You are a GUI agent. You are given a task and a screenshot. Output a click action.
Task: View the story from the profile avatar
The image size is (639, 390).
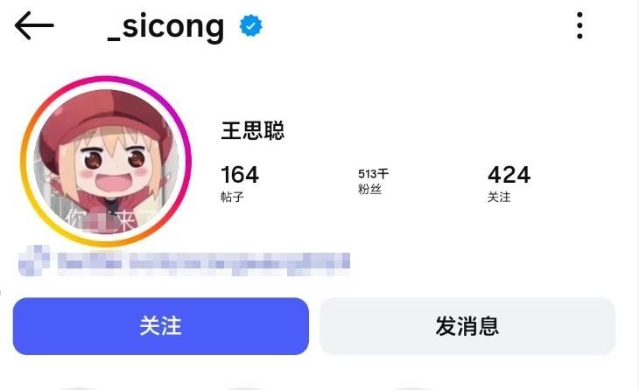106,161
